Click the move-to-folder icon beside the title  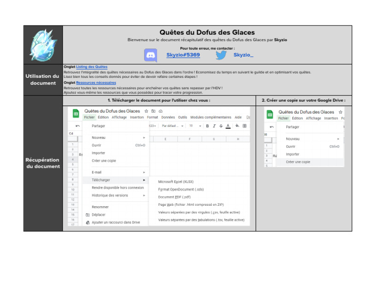pos(153,111)
